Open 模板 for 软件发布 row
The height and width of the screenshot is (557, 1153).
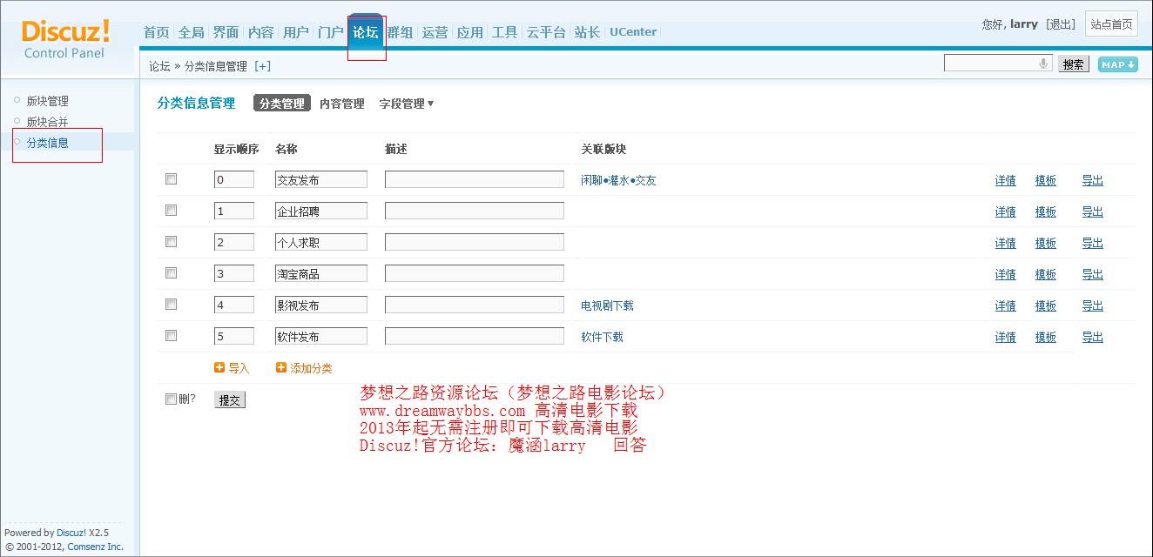coord(1046,338)
